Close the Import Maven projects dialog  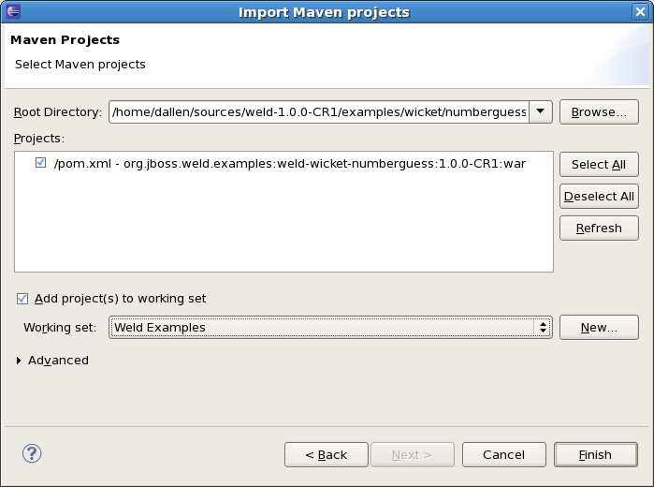click(641, 11)
